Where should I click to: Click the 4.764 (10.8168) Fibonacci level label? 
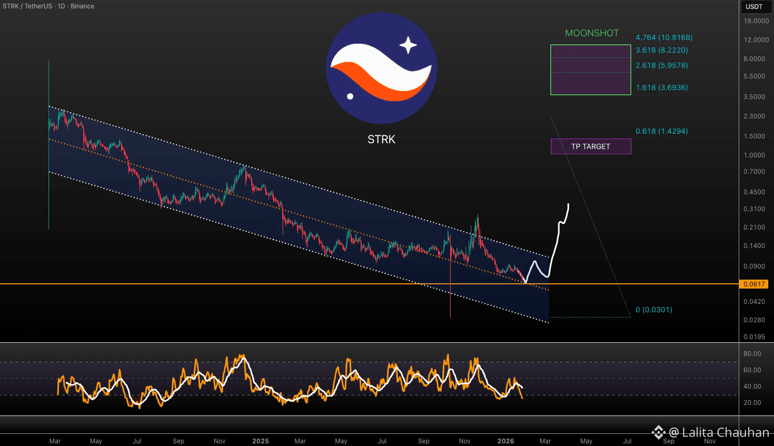point(663,37)
